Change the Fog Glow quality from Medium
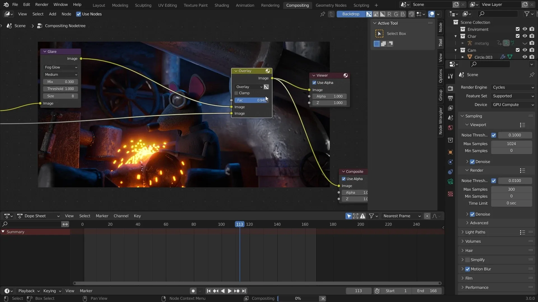The width and height of the screenshot is (538, 302). click(x=61, y=75)
